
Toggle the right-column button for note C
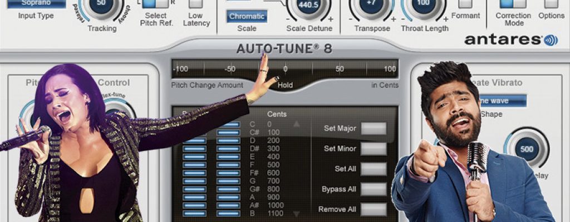tap(228, 124)
